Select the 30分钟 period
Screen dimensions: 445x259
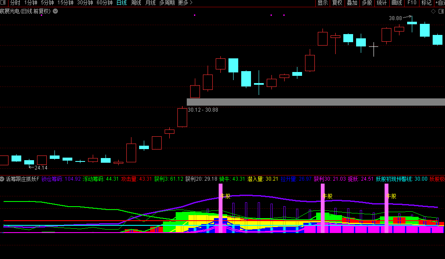tap(85, 3)
